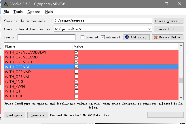Click the scrollbar up arrow
186x124 pixels.
pos(181,45)
